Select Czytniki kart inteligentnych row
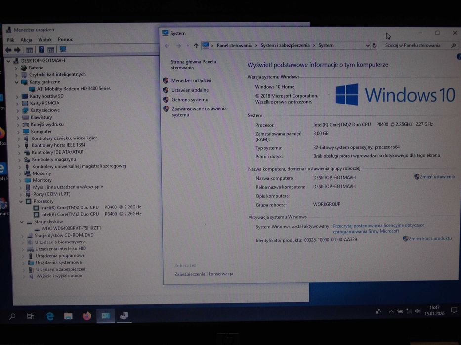 point(57,75)
